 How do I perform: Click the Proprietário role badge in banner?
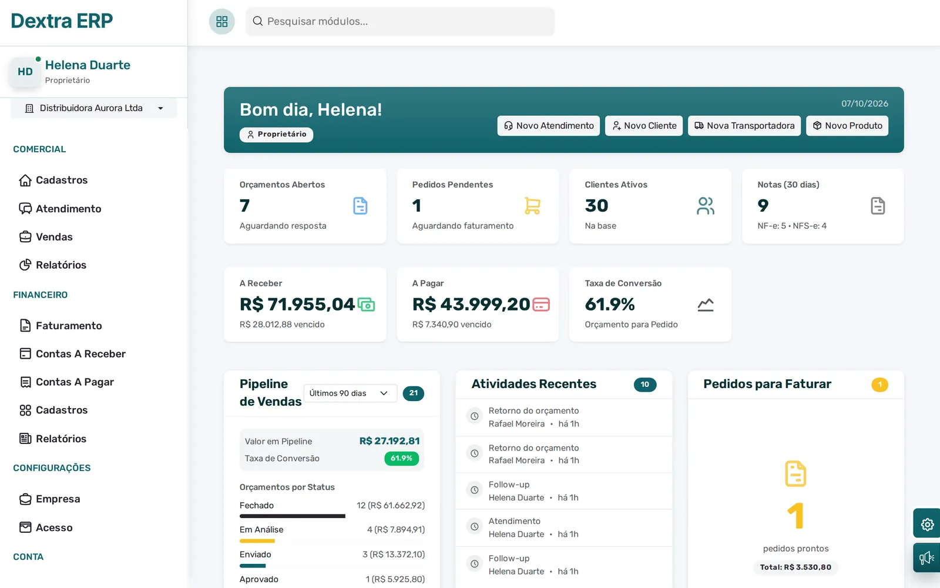pos(276,135)
